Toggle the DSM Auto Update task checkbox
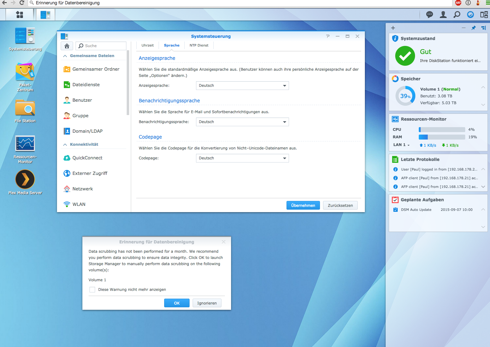The width and height of the screenshot is (490, 347). click(396, 210)
